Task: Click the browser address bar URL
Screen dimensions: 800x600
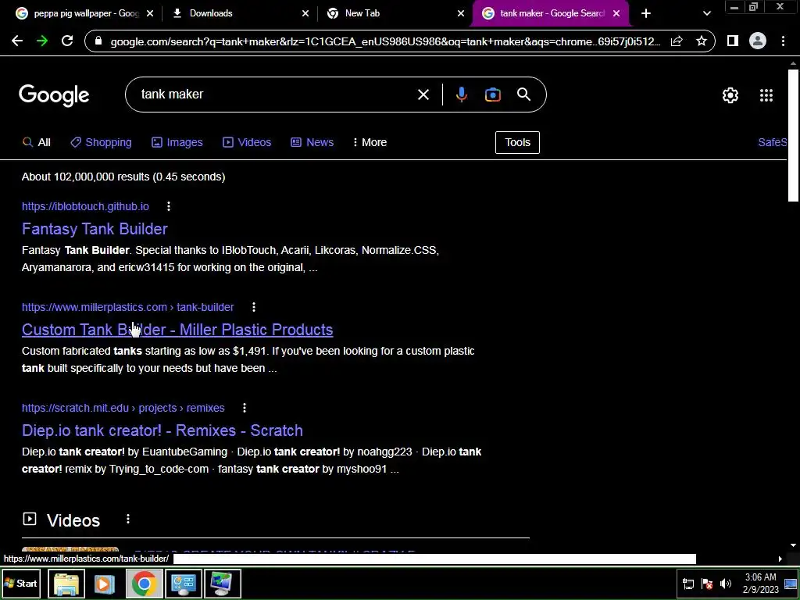Action: point(385,41)
